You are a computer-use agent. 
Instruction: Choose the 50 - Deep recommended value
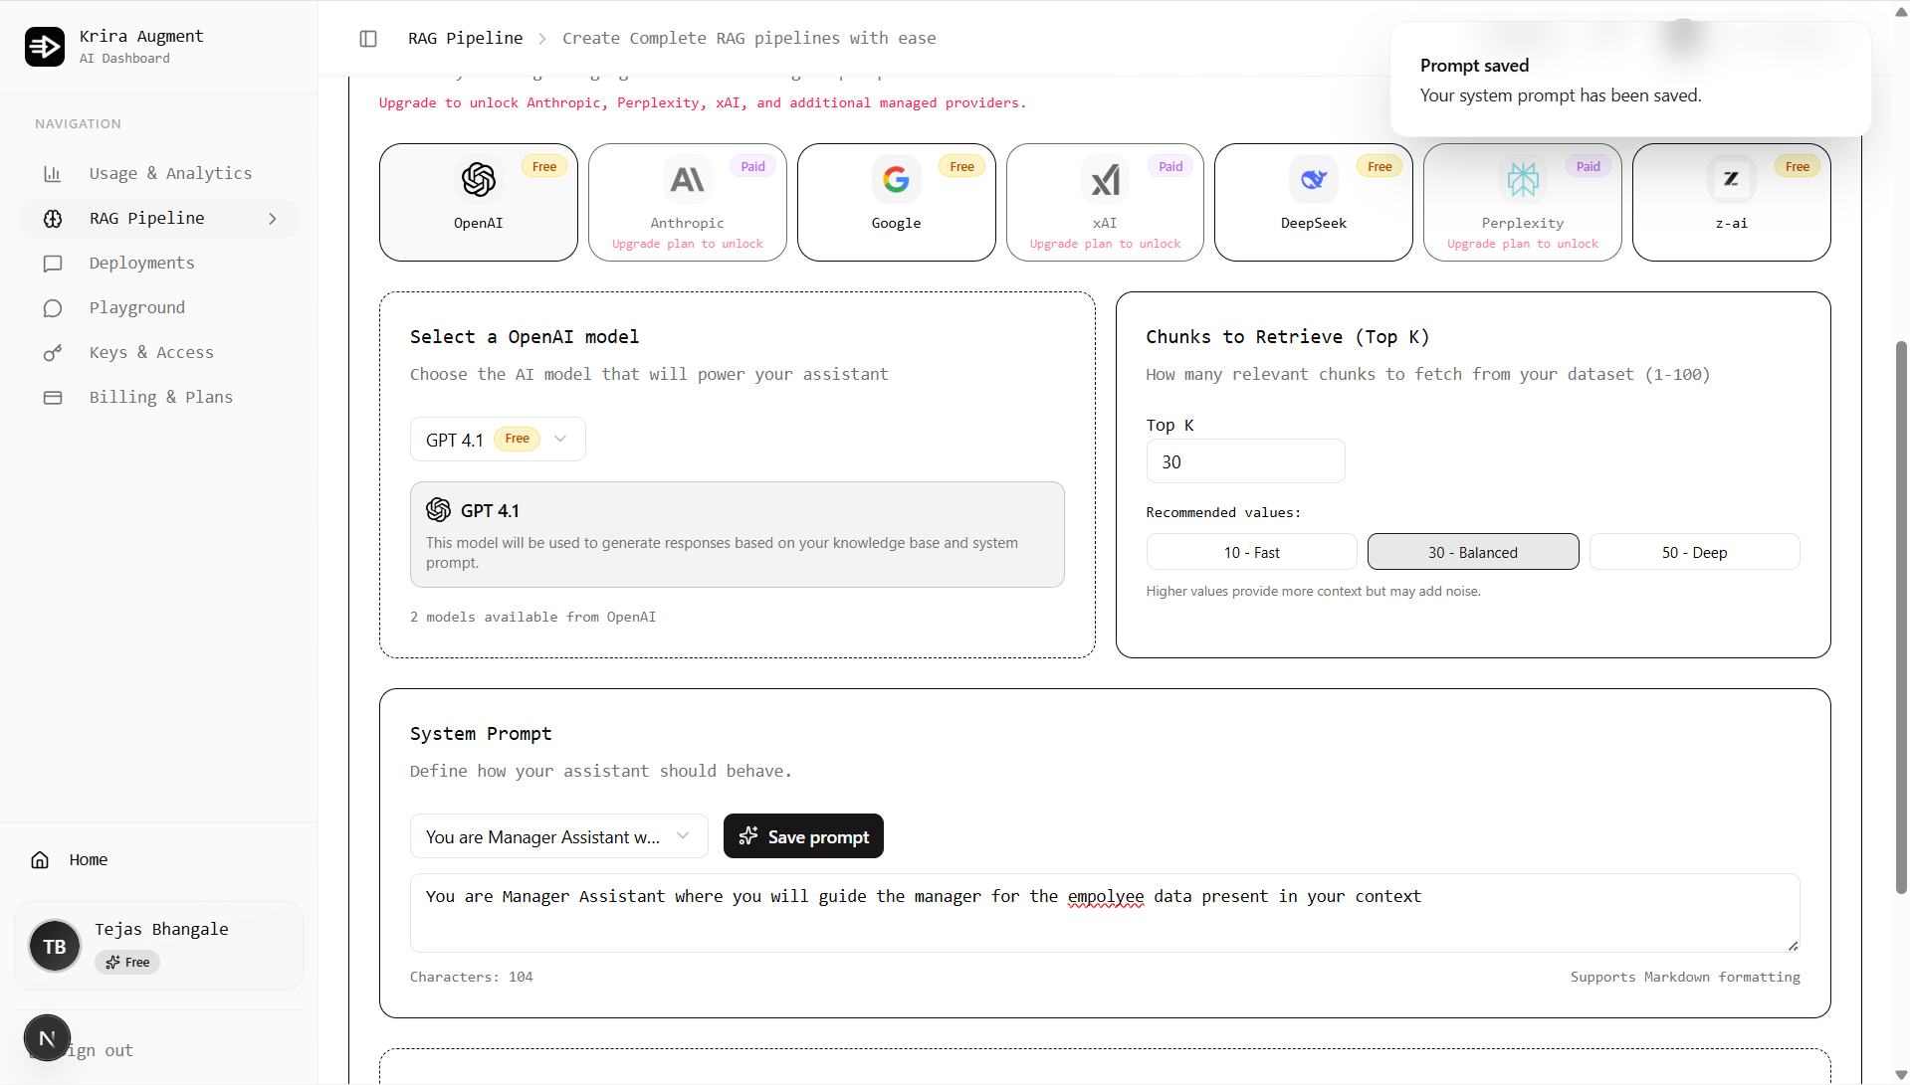[1694, 552]
